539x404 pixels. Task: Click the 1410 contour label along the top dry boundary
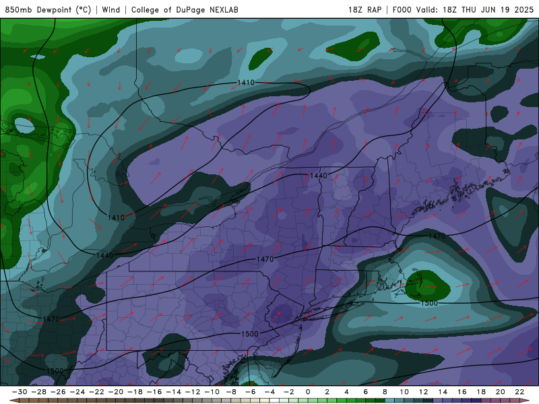246,82
